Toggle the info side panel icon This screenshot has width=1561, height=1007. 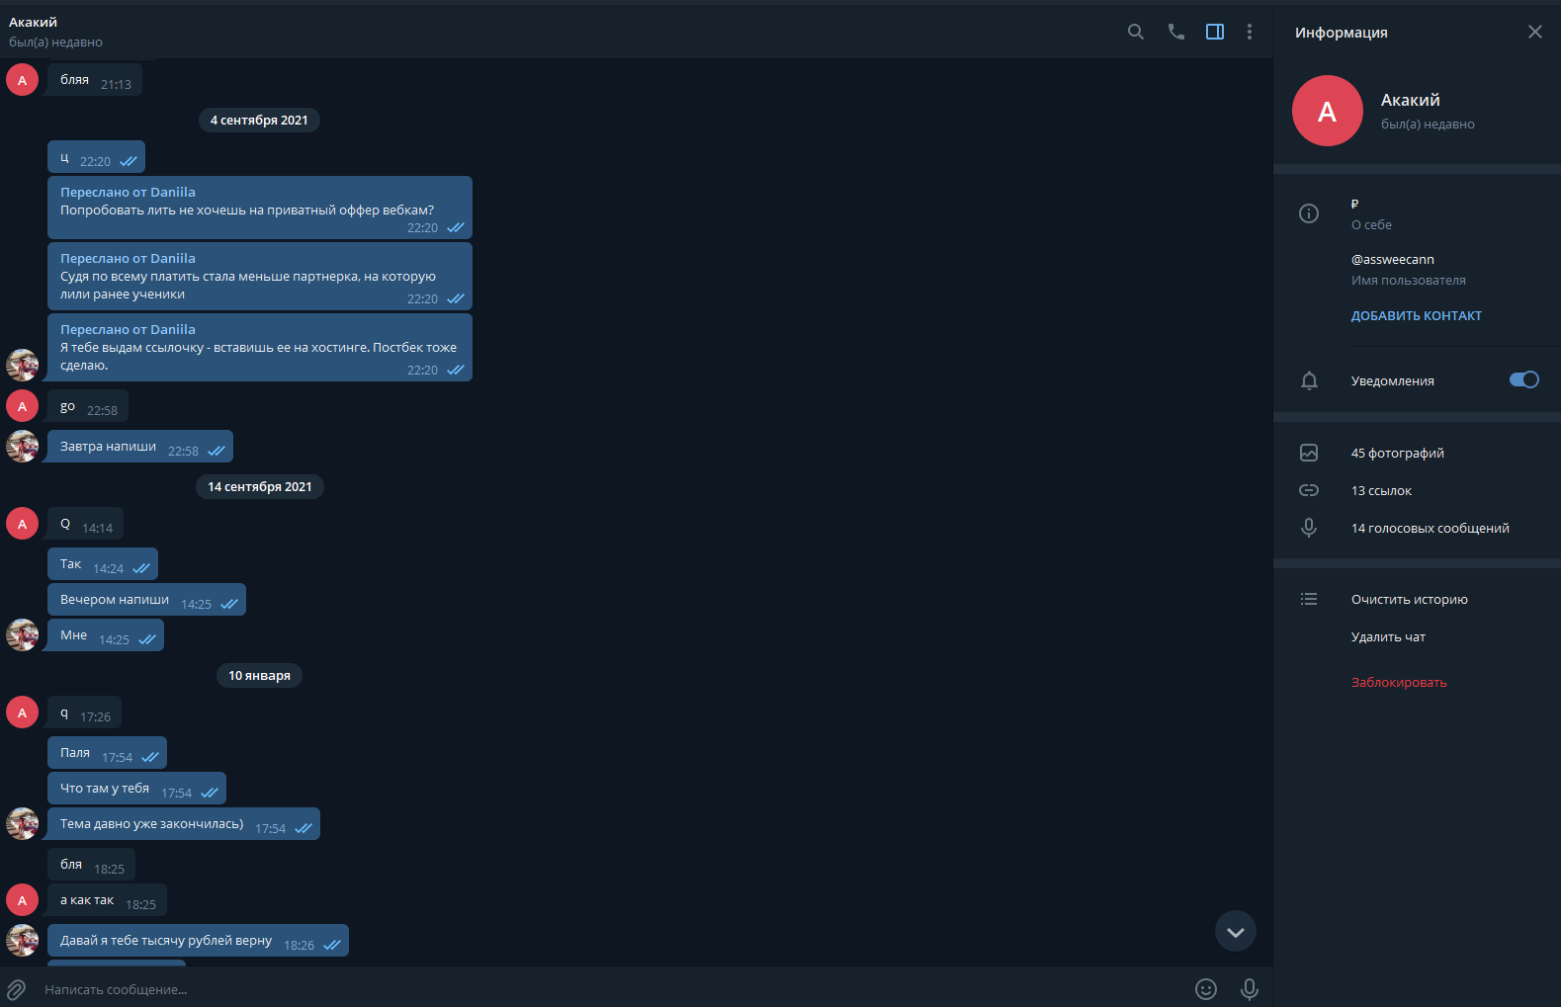pos(1215,32)
